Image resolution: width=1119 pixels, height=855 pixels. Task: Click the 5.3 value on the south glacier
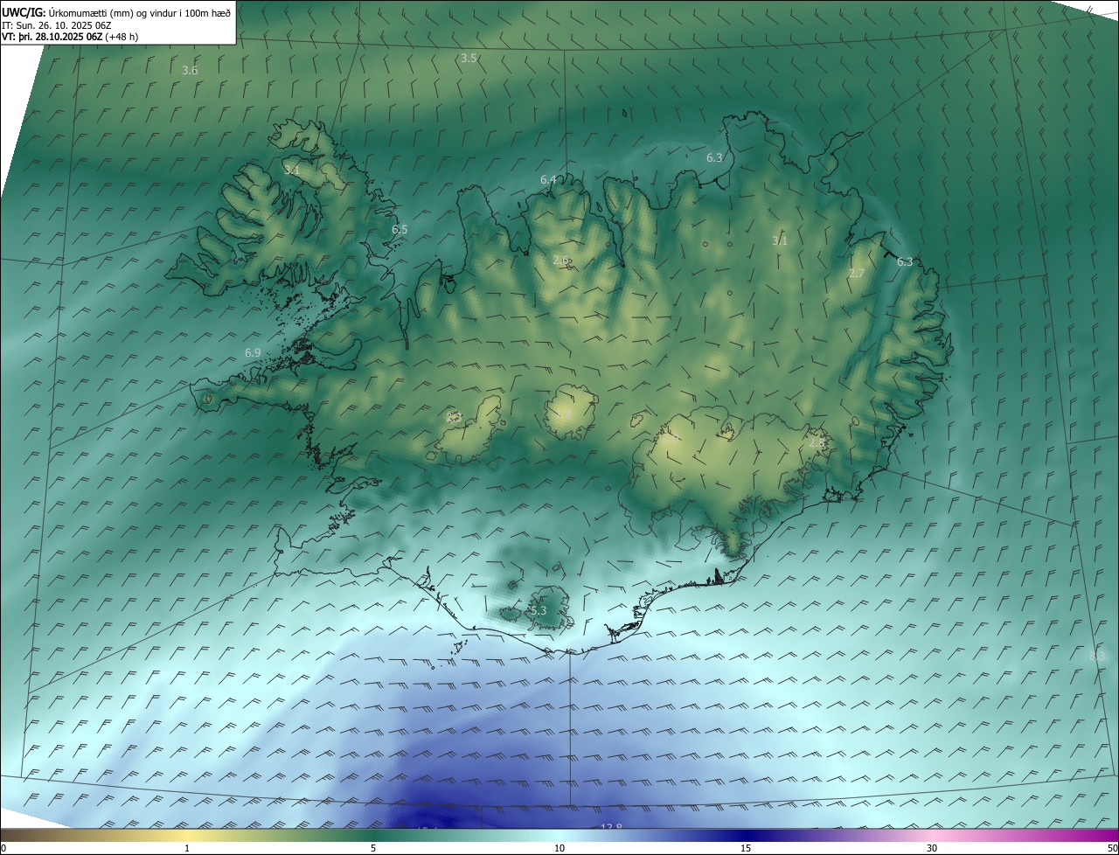(x=538, y=610)
